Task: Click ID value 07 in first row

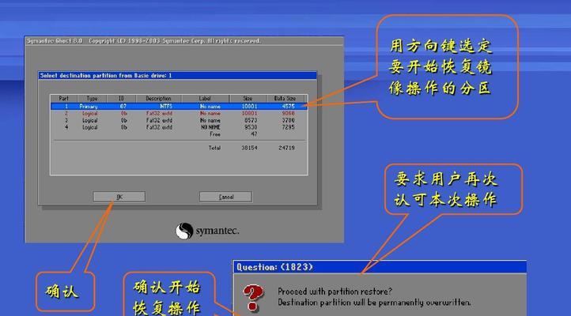Action: 123,106
